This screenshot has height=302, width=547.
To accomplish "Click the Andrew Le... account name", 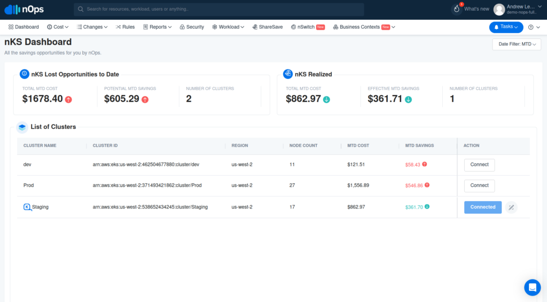I will tap(521, 6).
